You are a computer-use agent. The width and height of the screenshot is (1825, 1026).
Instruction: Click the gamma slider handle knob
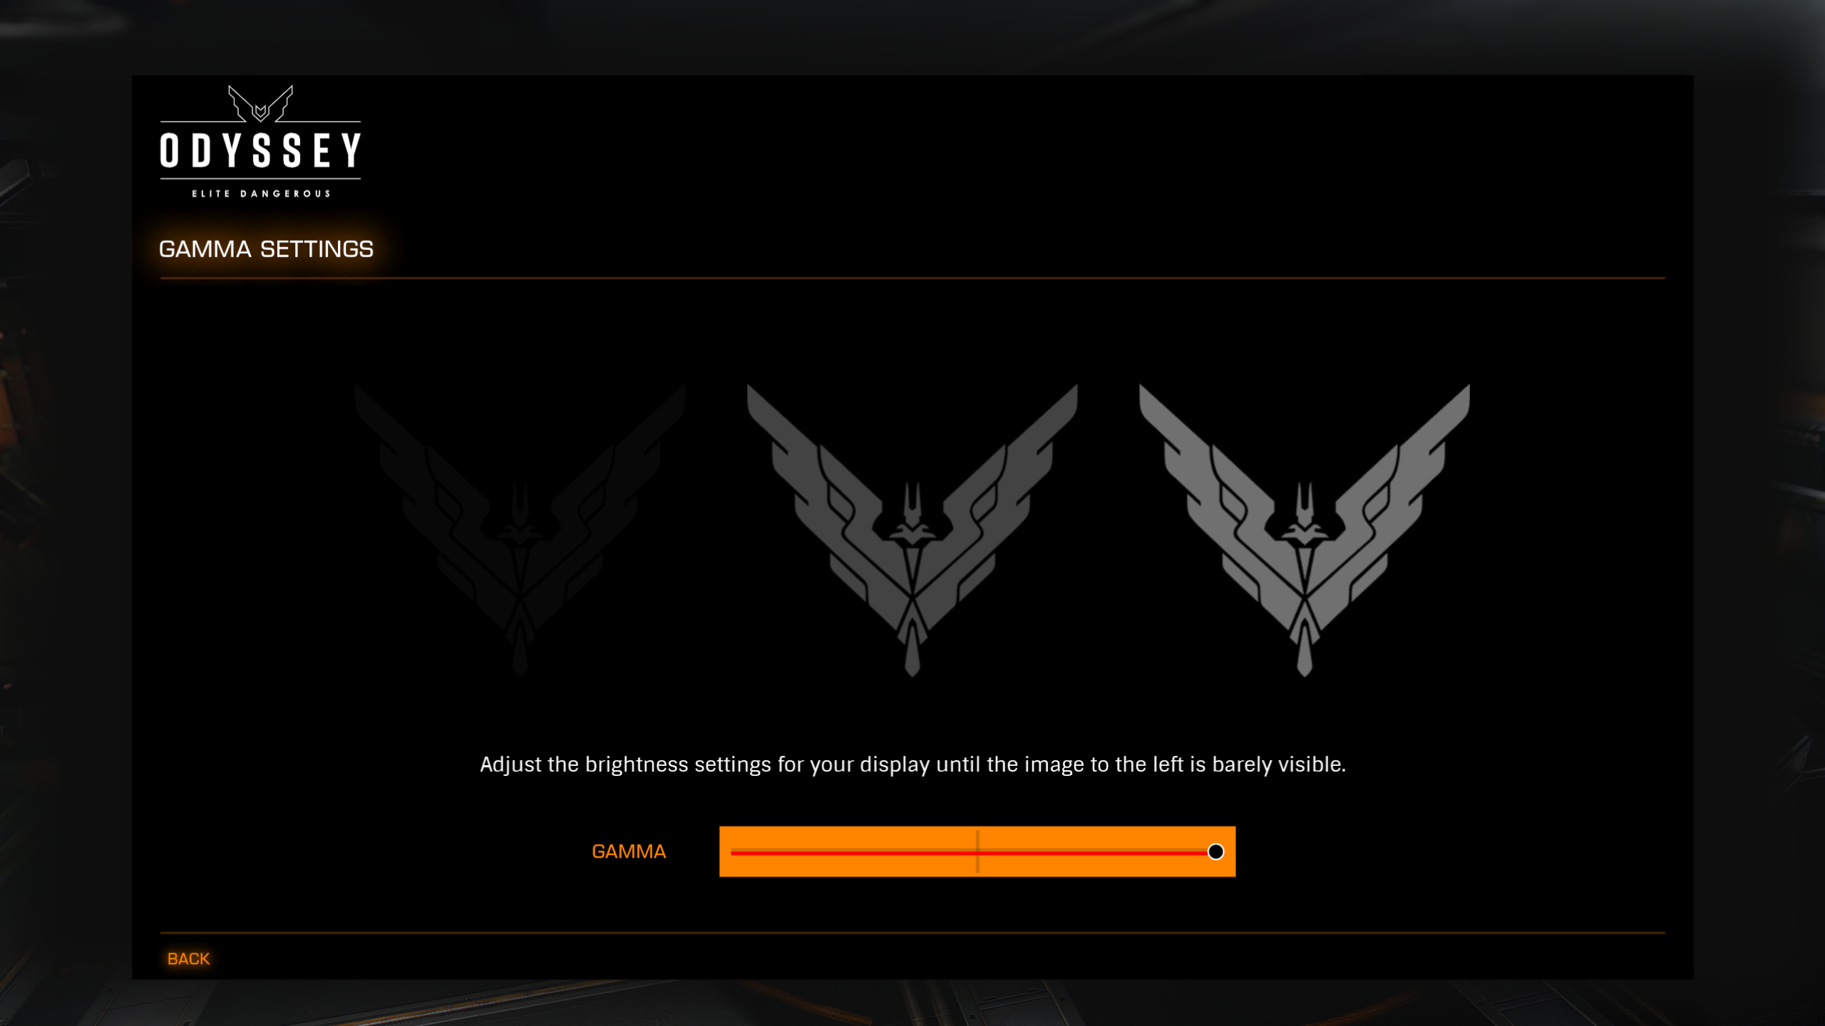coord(1215,851)
